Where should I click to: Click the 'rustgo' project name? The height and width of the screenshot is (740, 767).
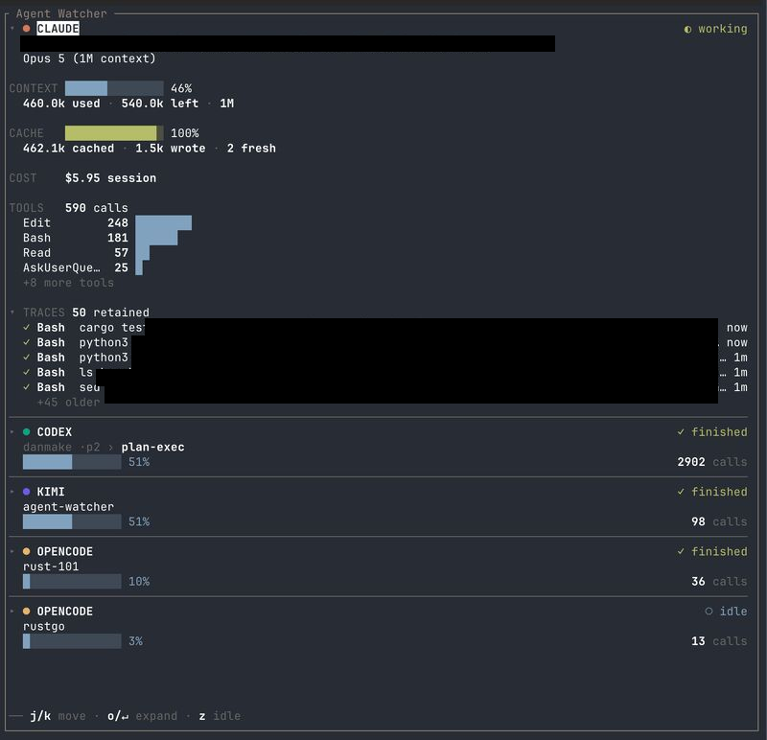(43, 626)
